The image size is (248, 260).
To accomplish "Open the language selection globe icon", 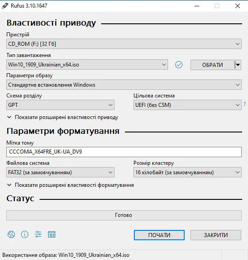I will point(11,234).
